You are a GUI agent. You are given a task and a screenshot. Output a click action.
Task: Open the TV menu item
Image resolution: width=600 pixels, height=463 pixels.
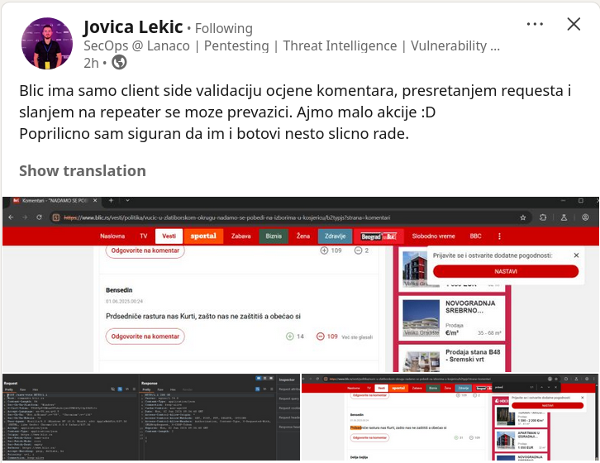(144, 236)
